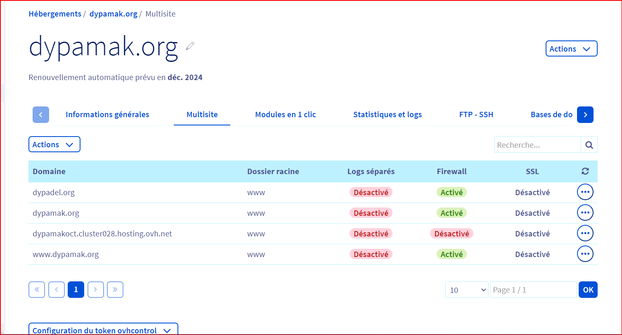Viewport: 622px width, 335px height.
Task: Click the search magnifier icon
Action: (589, 145)
